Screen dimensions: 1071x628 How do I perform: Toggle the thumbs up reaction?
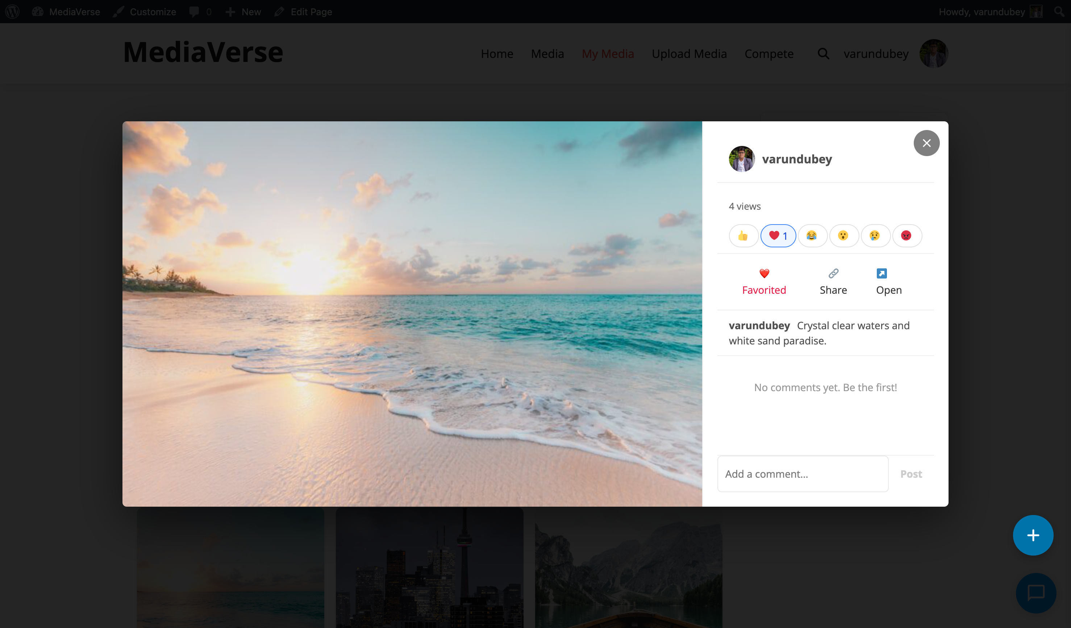click(743, 235)
